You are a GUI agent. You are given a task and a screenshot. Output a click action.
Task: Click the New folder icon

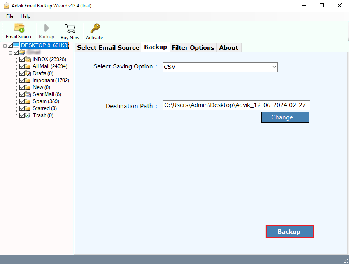click(28, 87)
